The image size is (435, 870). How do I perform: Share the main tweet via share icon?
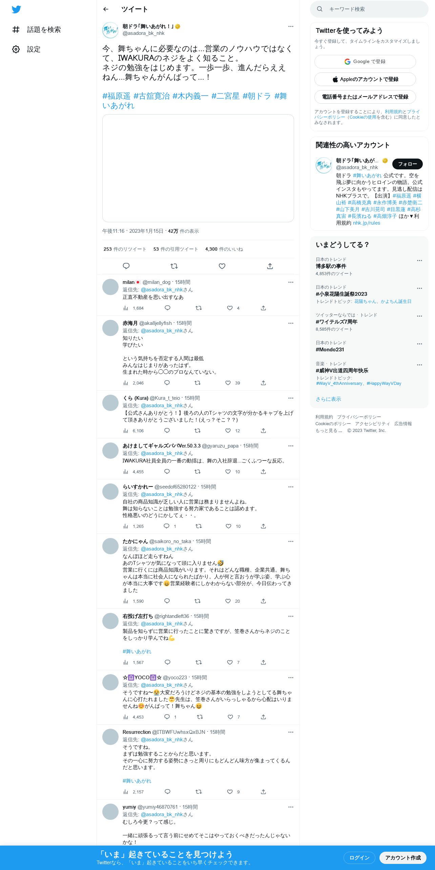pos(270,266)
